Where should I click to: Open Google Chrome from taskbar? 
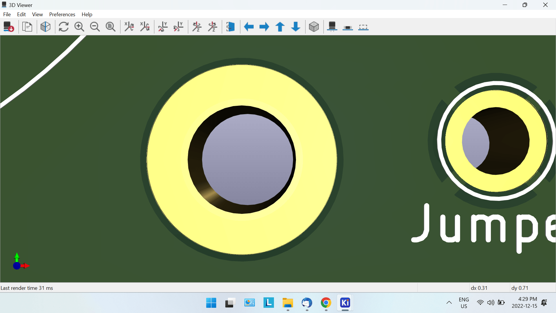326,303
